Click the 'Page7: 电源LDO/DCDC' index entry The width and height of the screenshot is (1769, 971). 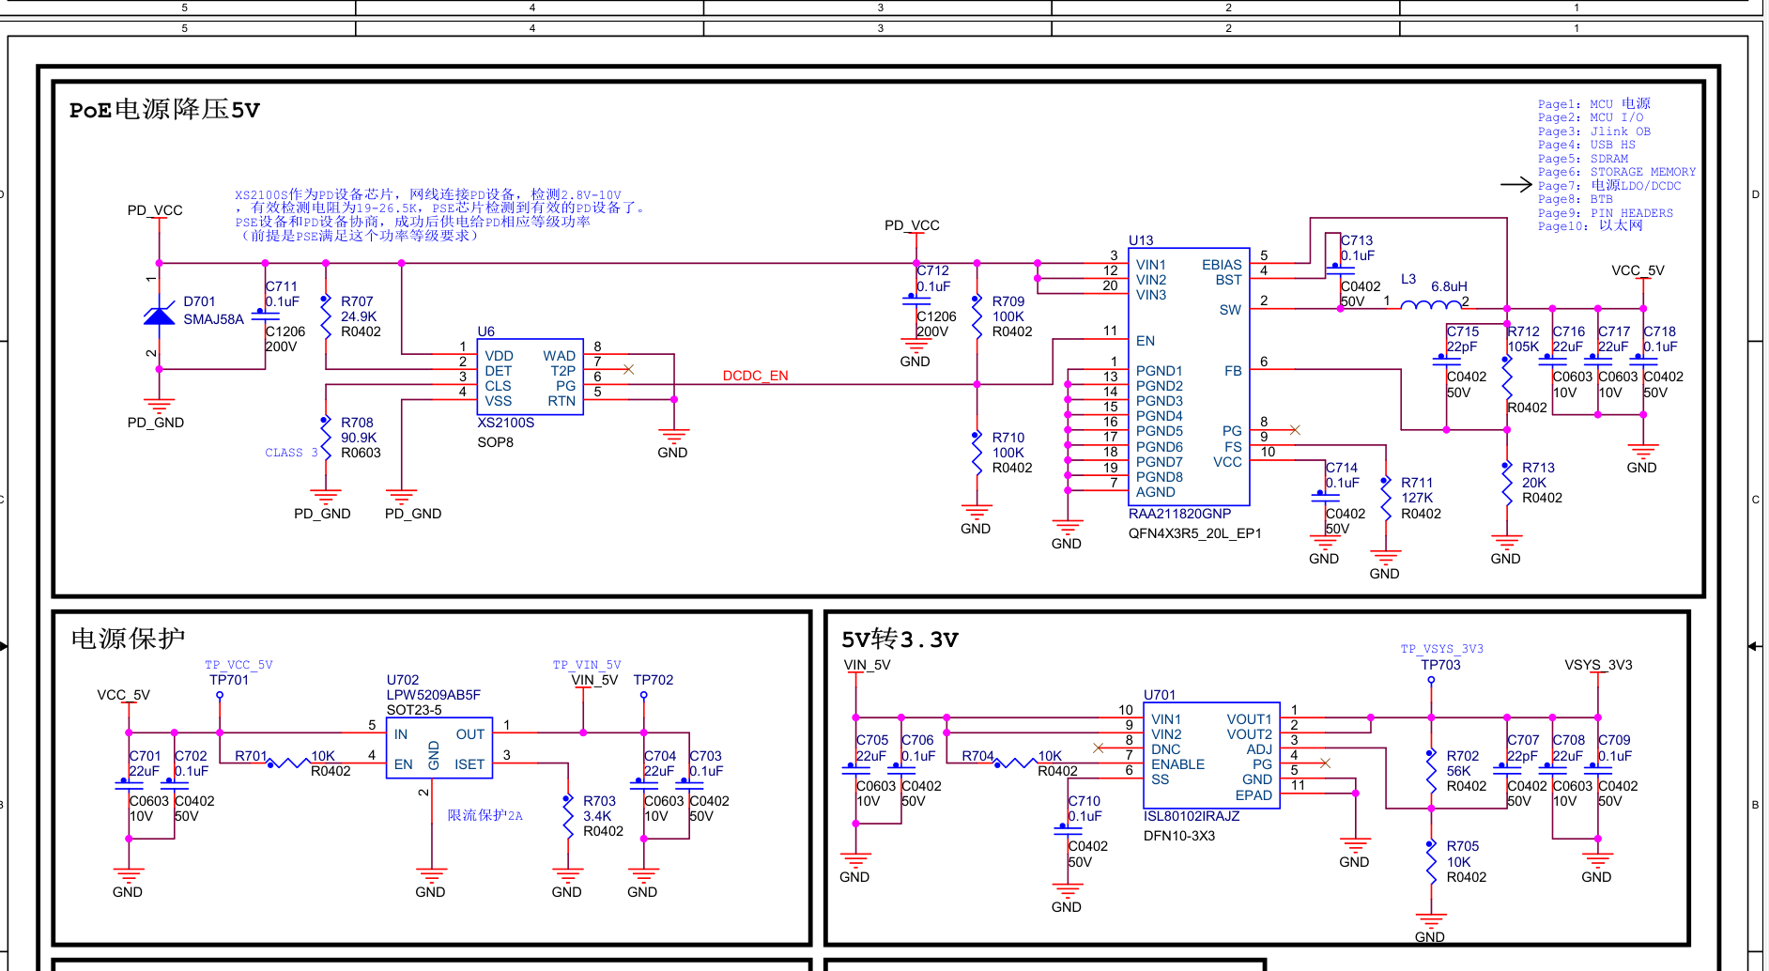click(x=1609, y=186)
